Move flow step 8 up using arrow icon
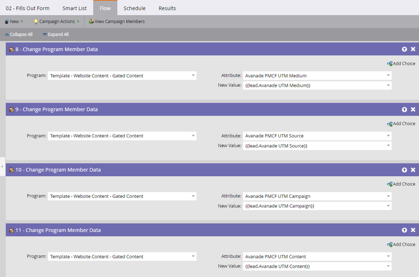The image size is (419, 277). click(404, 49)
